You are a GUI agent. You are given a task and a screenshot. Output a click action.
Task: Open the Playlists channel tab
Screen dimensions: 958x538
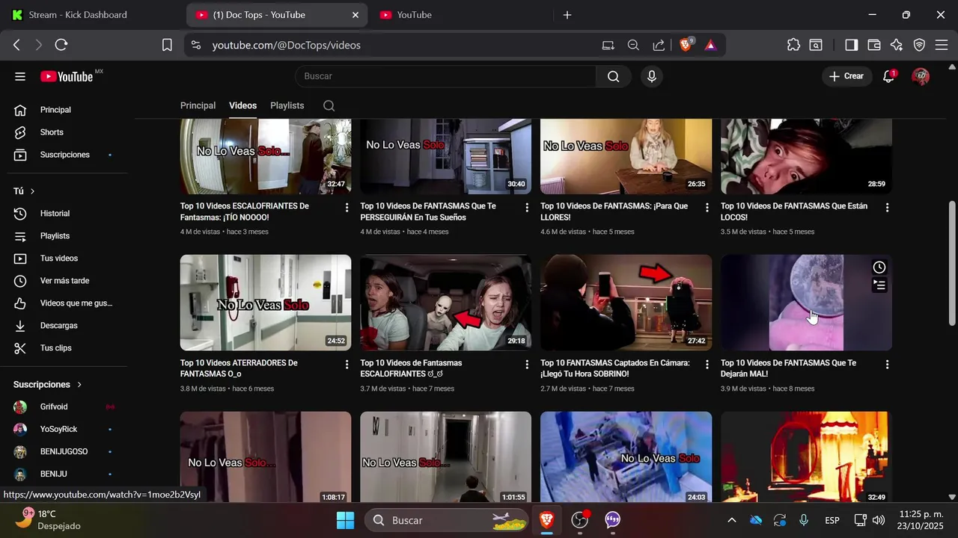[x=287, y=105]
